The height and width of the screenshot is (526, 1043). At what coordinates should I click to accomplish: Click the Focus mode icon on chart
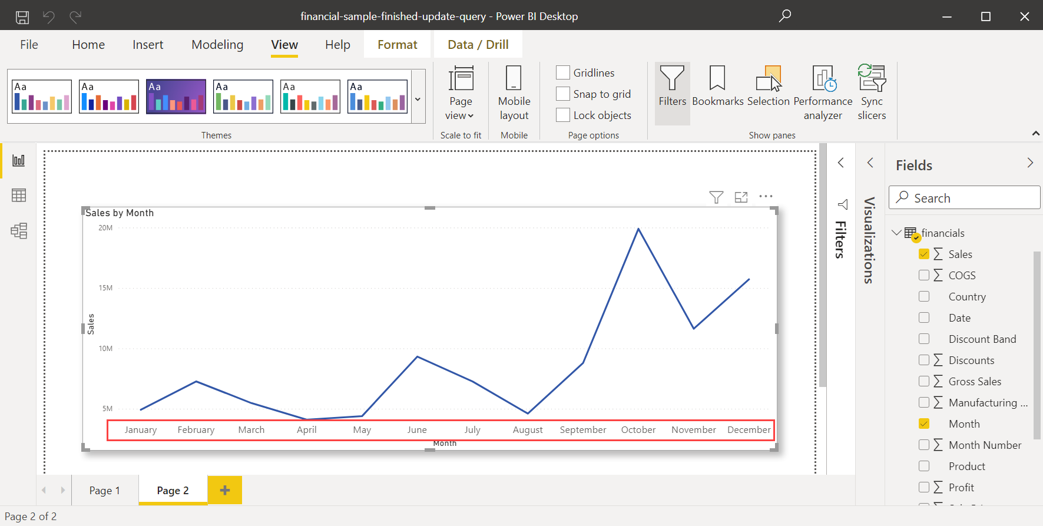(x=741, y=197)
